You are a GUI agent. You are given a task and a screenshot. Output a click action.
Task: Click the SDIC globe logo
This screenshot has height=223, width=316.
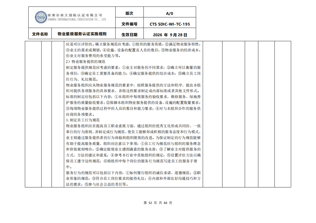41,17
